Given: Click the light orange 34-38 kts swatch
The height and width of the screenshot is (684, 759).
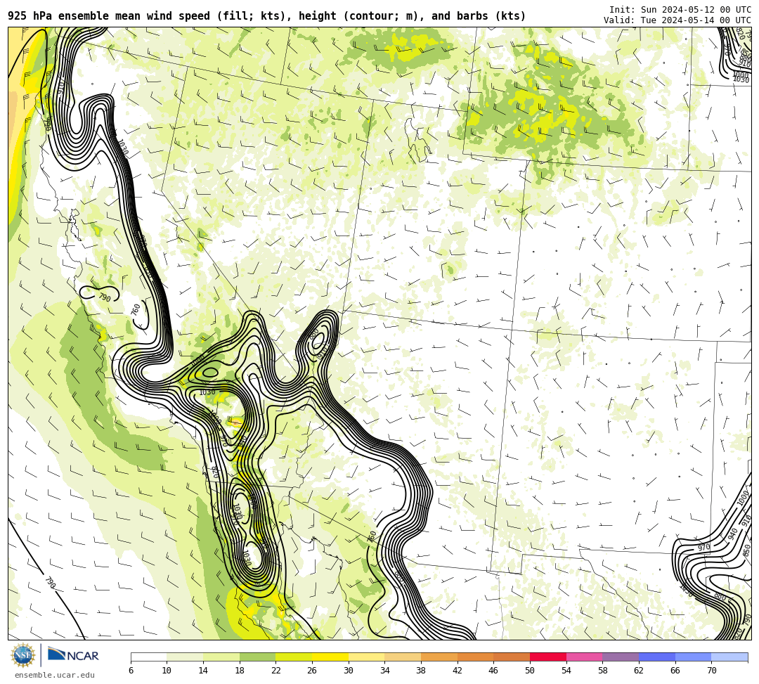Looking at the screenshot, I should click(x=403, y=657).
